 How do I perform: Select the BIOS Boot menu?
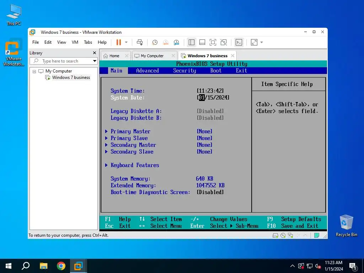coord(216,71)
